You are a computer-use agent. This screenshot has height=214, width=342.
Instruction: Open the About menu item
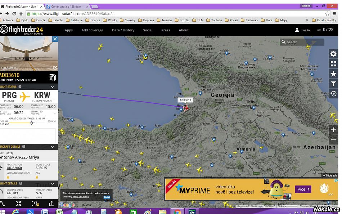(184, 30)
